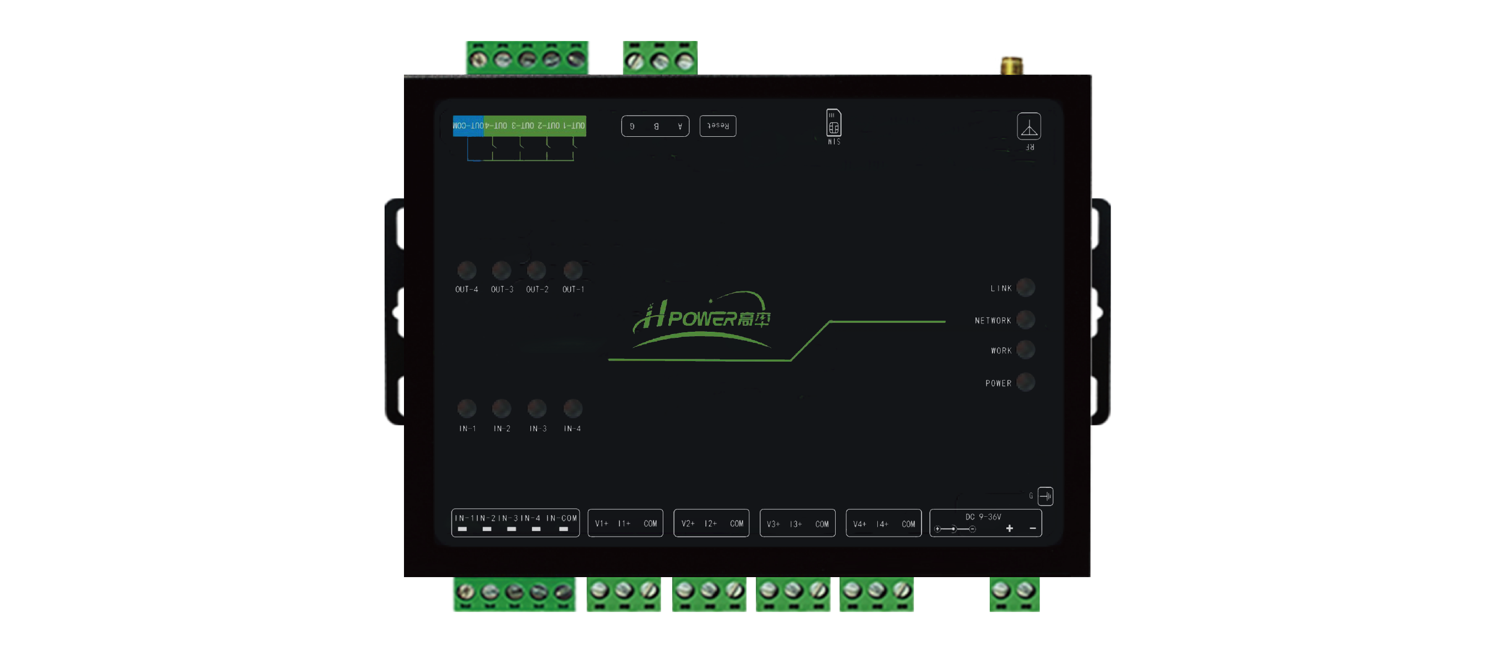1494x653 pixels.
Task: Click the IN-2 indicator LED
Action: 501,409
